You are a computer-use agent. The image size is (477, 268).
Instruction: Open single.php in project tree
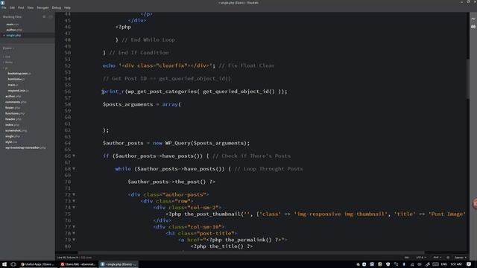click(13, 136)
